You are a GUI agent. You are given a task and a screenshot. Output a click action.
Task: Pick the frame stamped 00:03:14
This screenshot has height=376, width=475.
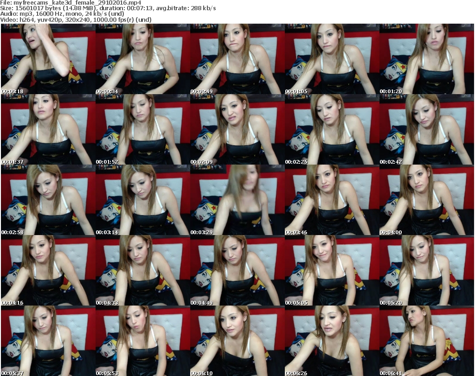coord(143,200)
